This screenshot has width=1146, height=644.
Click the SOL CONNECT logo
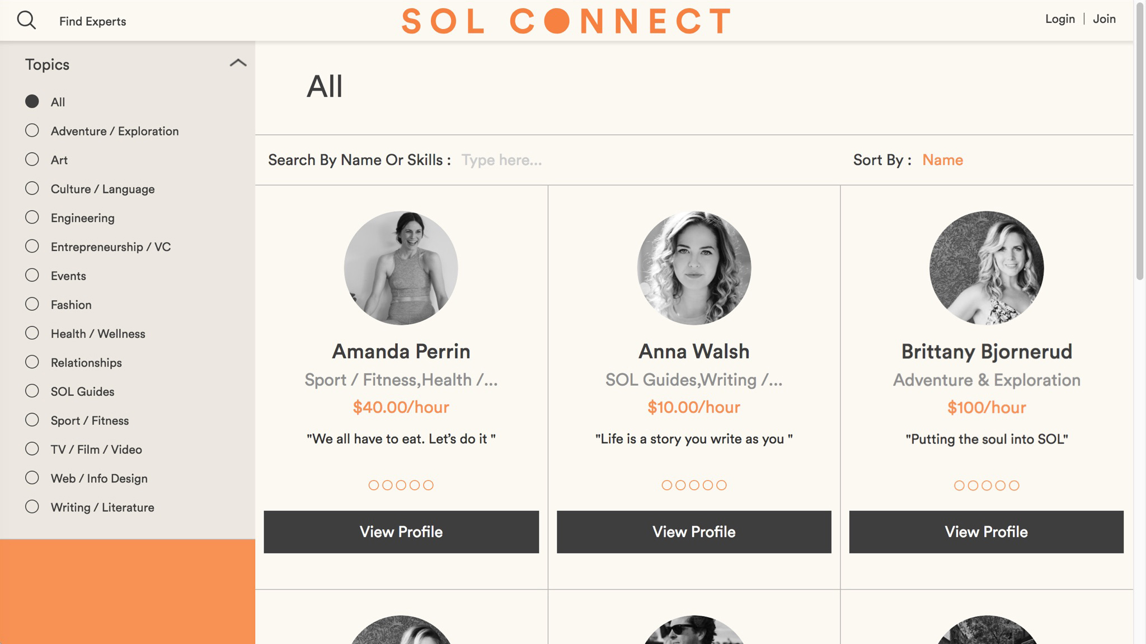(566, 21)
